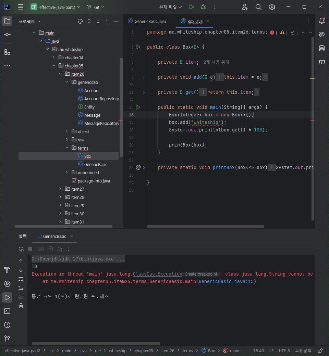Open the Maven tool window icon
The height and width of the screenshot is (356, 329).
321,62
